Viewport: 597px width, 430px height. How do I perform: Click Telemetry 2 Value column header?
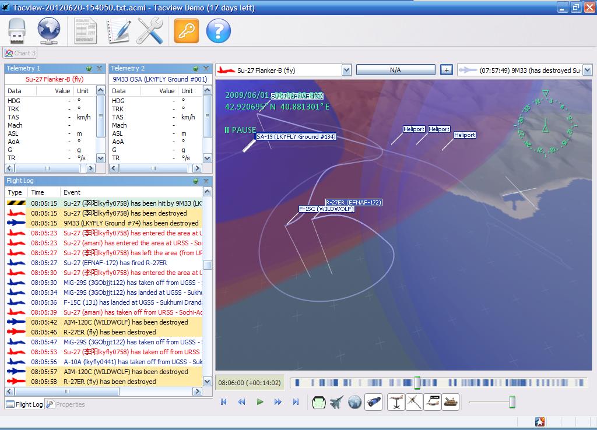160,91
